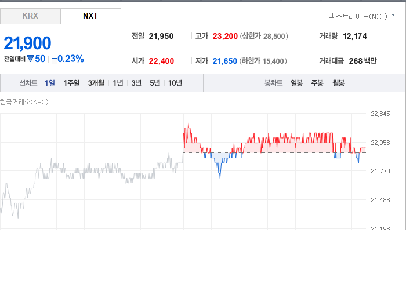The width and height of the screenshot is (406, 284).
Task: Open the 넥스트레이드(NXT) help question icon
Action: pos(393,16)
